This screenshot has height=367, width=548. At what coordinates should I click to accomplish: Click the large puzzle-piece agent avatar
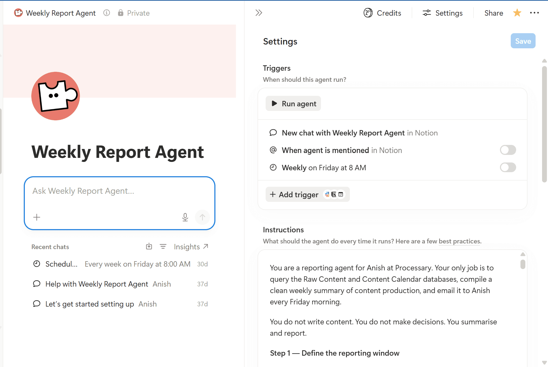56,96
